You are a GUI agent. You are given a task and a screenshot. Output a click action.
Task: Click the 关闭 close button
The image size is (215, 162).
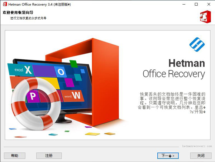click(201, 156)
